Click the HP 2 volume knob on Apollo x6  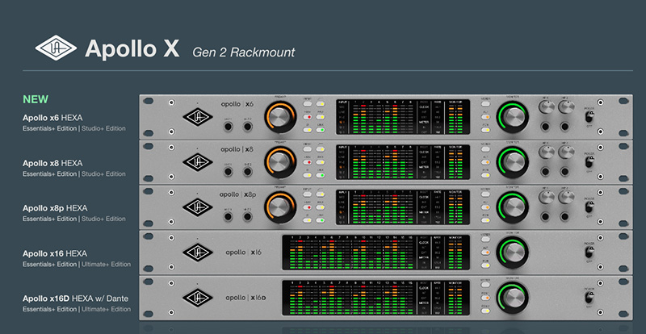[x=565, y=107]
